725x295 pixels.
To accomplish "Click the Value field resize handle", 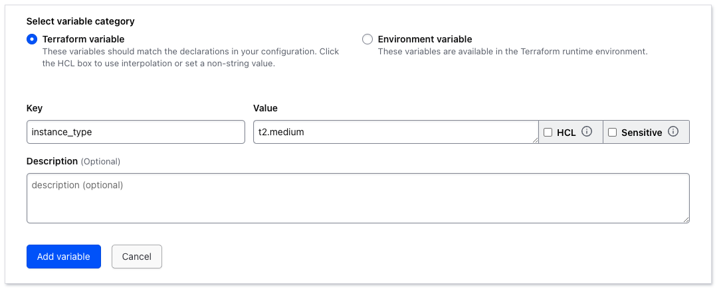I will coord(534,139).
